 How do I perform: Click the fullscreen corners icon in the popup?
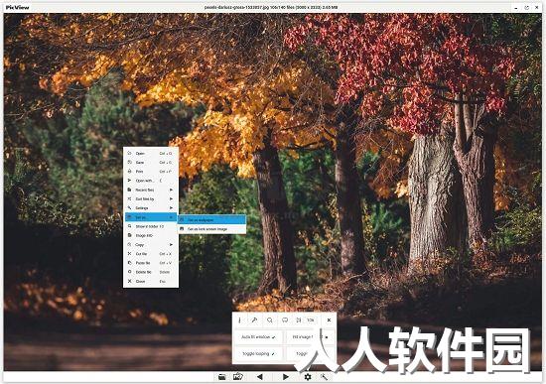click(299, 320)
